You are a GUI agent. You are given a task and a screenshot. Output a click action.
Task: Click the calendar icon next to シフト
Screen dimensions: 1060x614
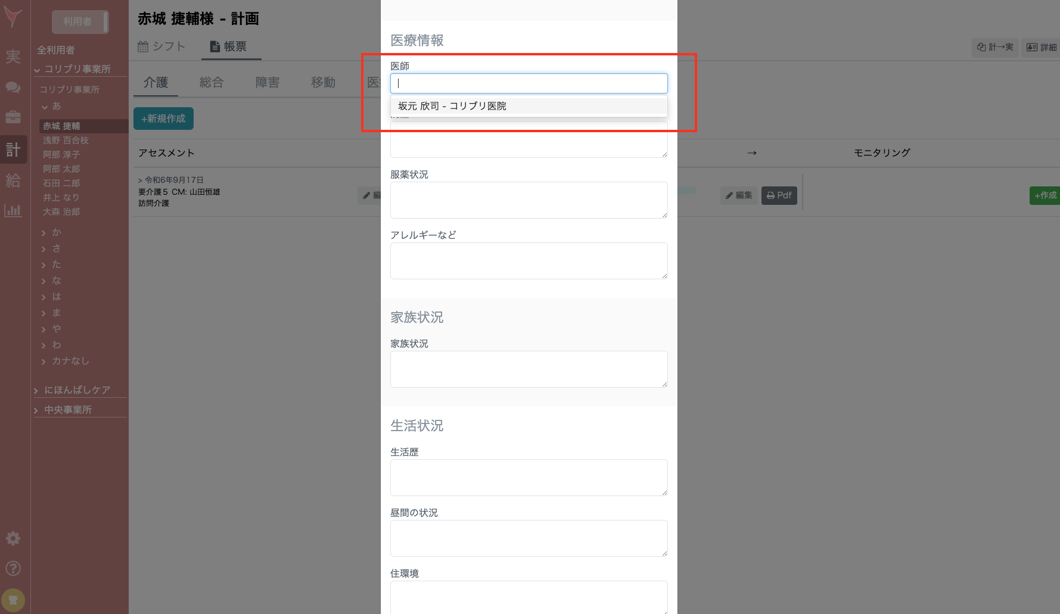pyautogui.click(x=142, y=46)
